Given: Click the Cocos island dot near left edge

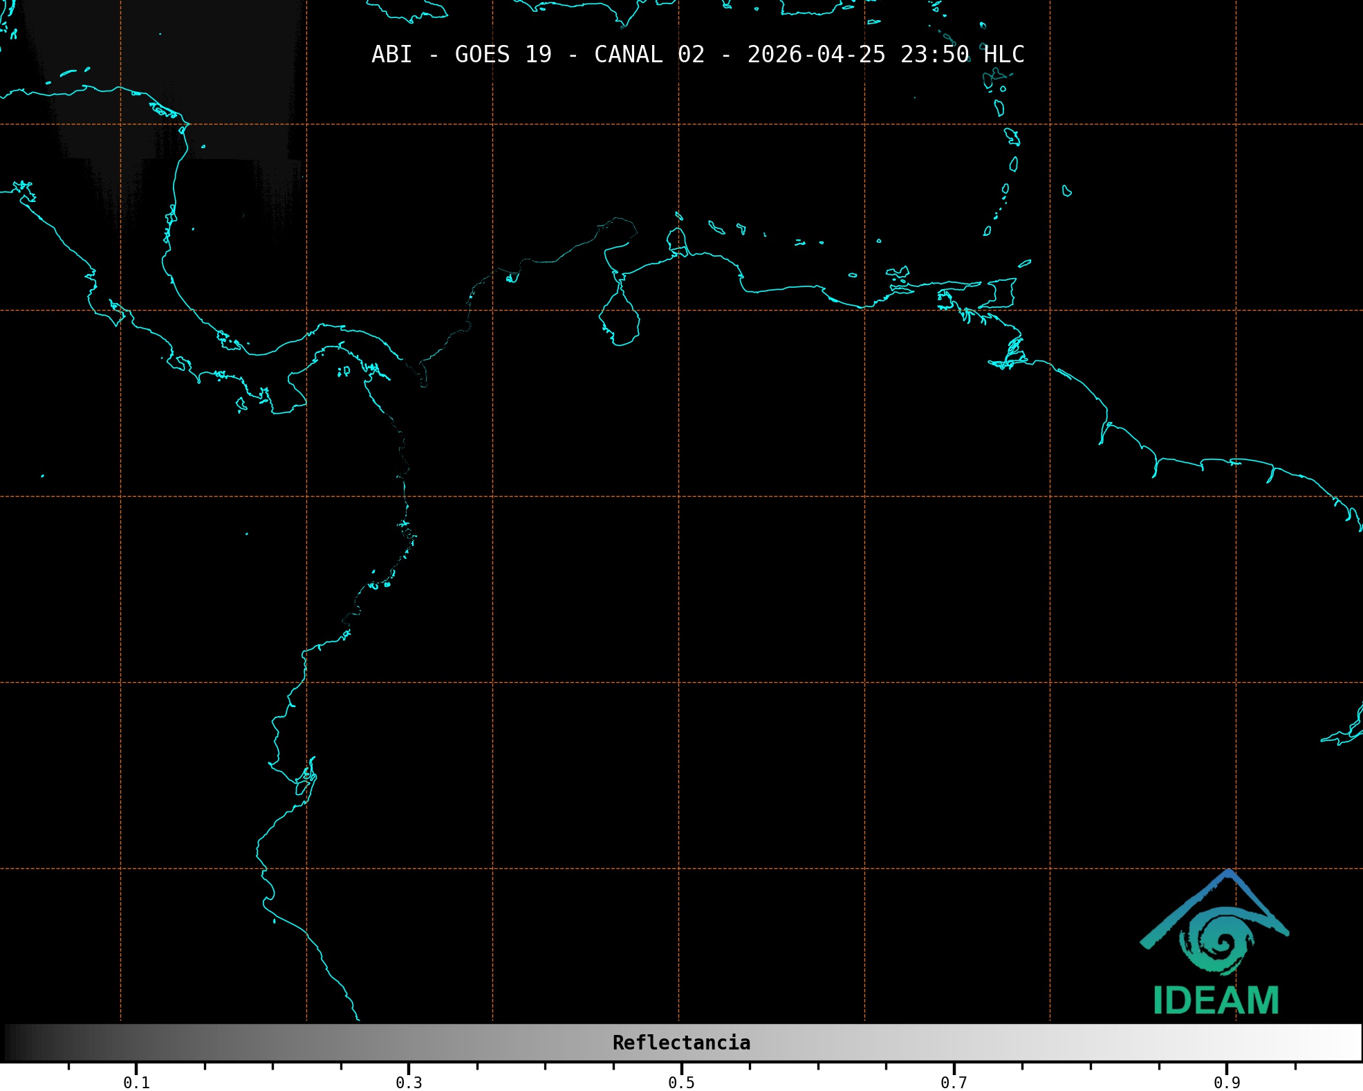Looking at the screenshot, I should [43, 476].
